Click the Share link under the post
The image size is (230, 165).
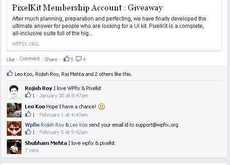pyautogui.click(x=51, y=59)
